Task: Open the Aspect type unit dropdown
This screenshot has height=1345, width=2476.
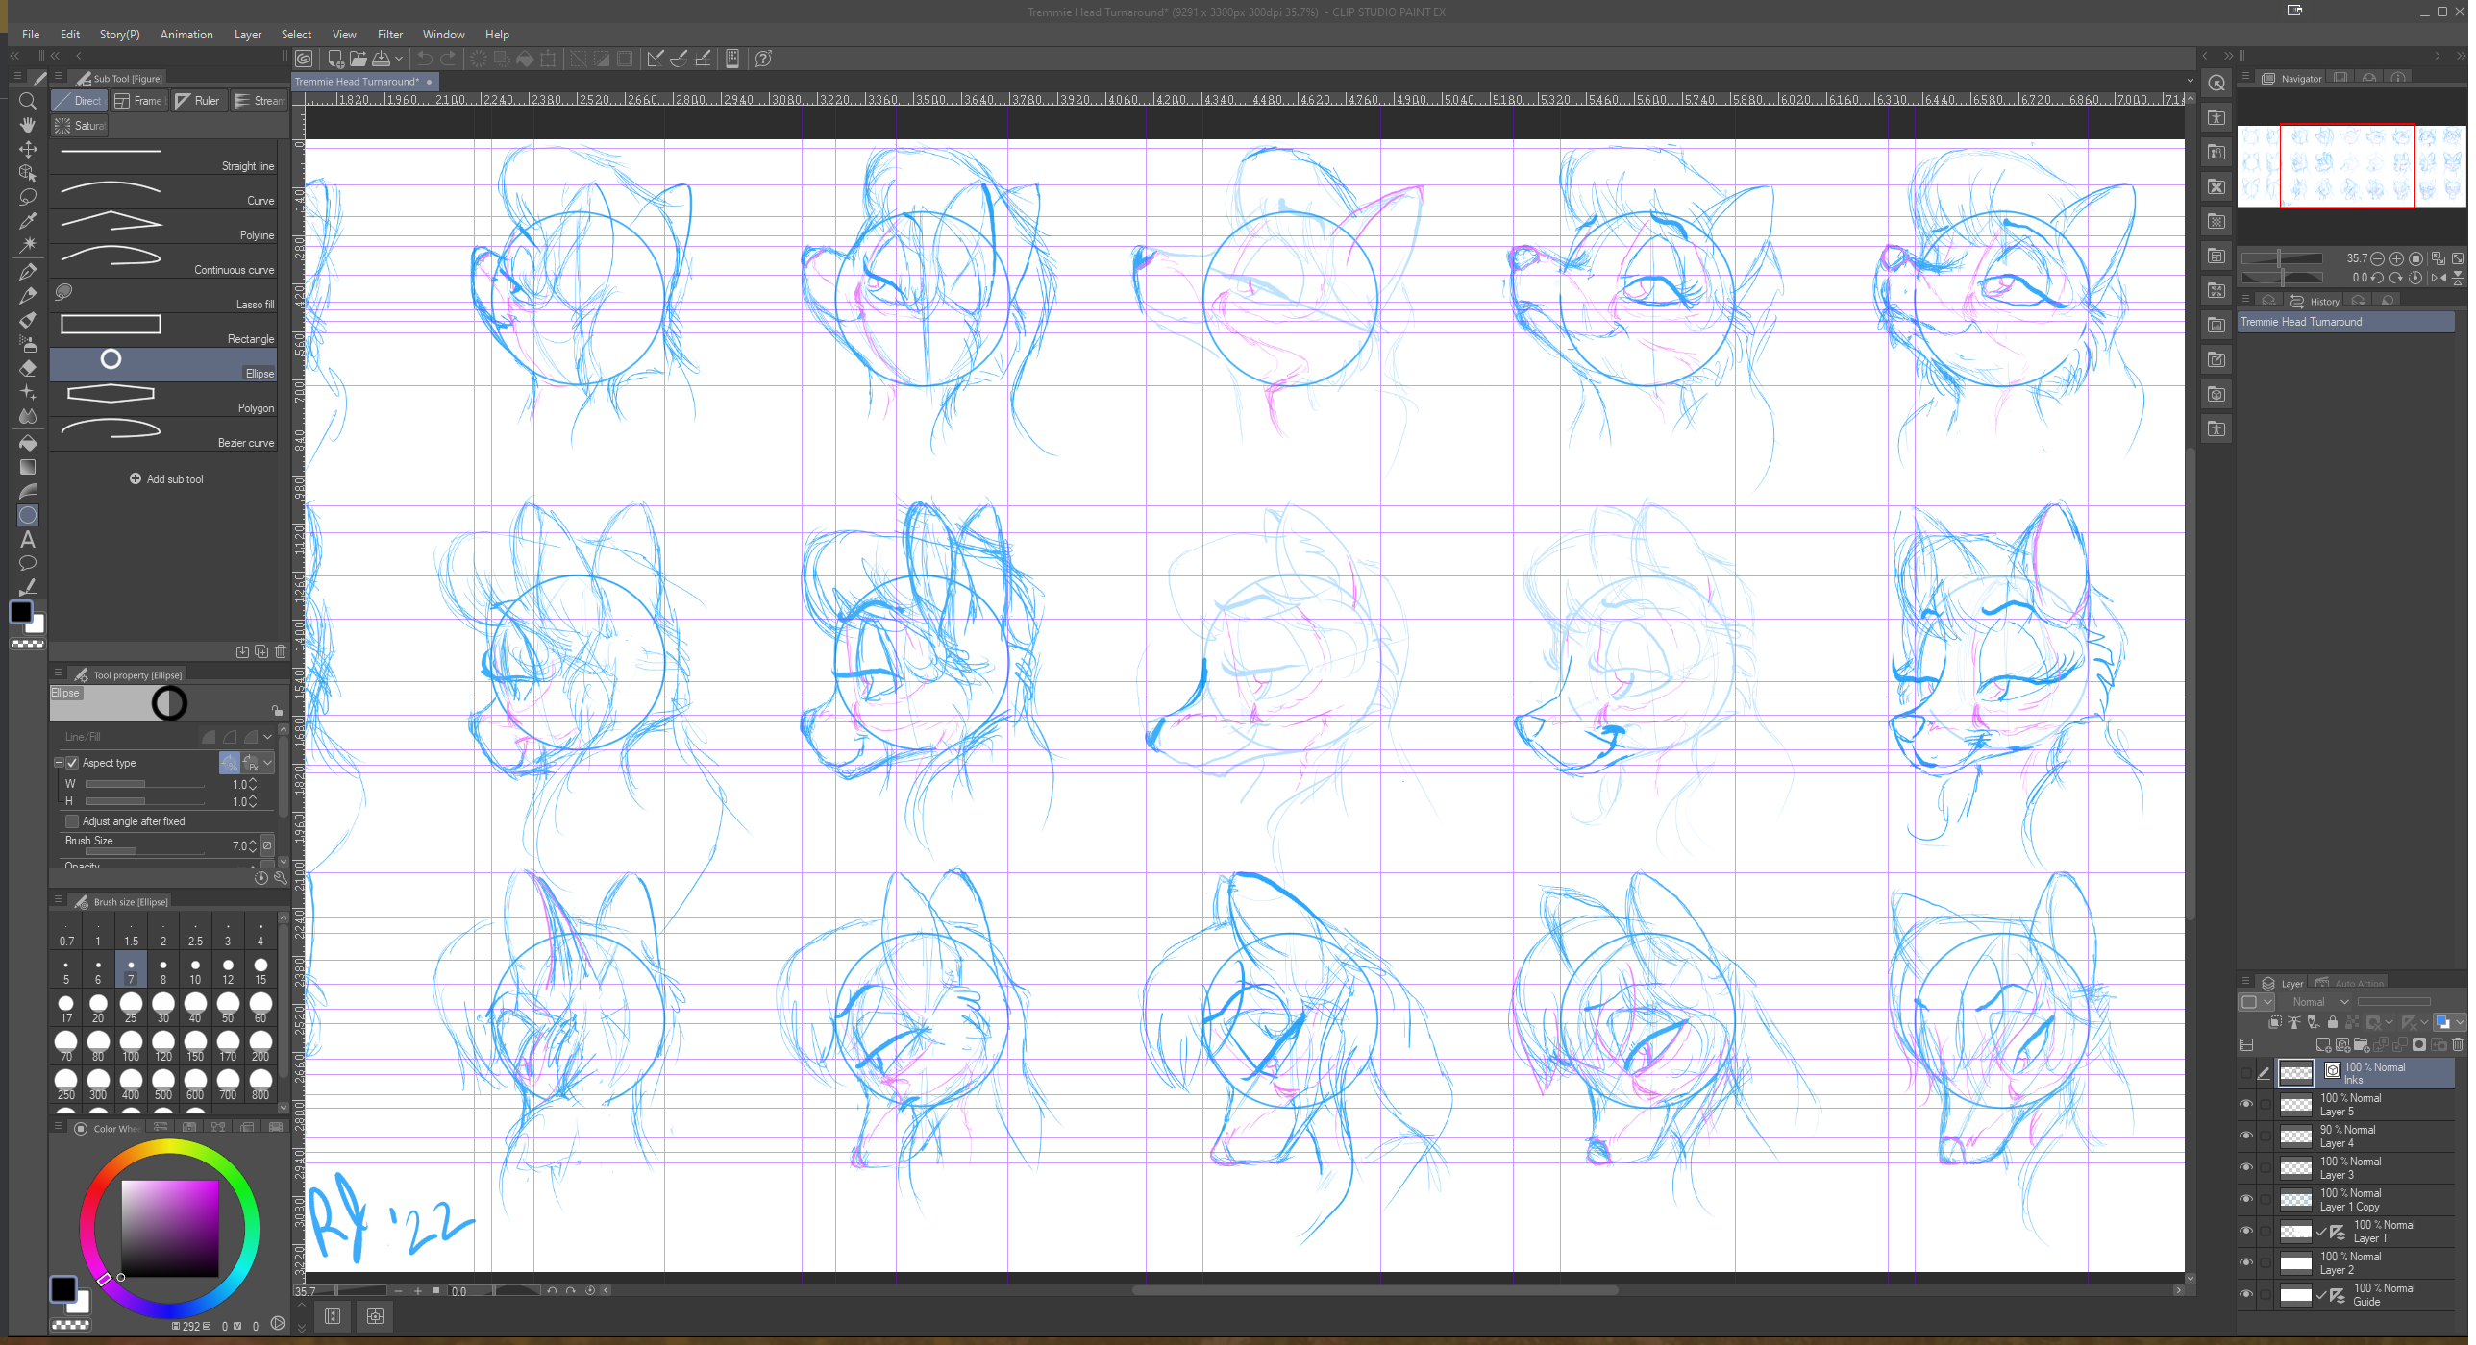Action: point(267,763)
